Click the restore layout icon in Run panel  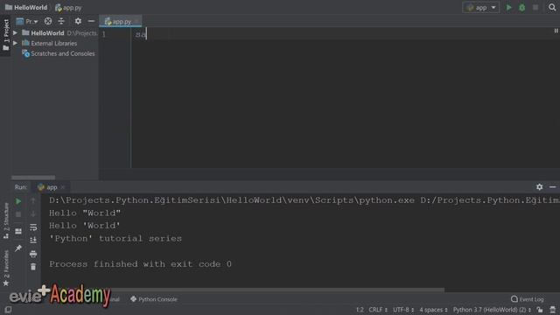(18, 231)
